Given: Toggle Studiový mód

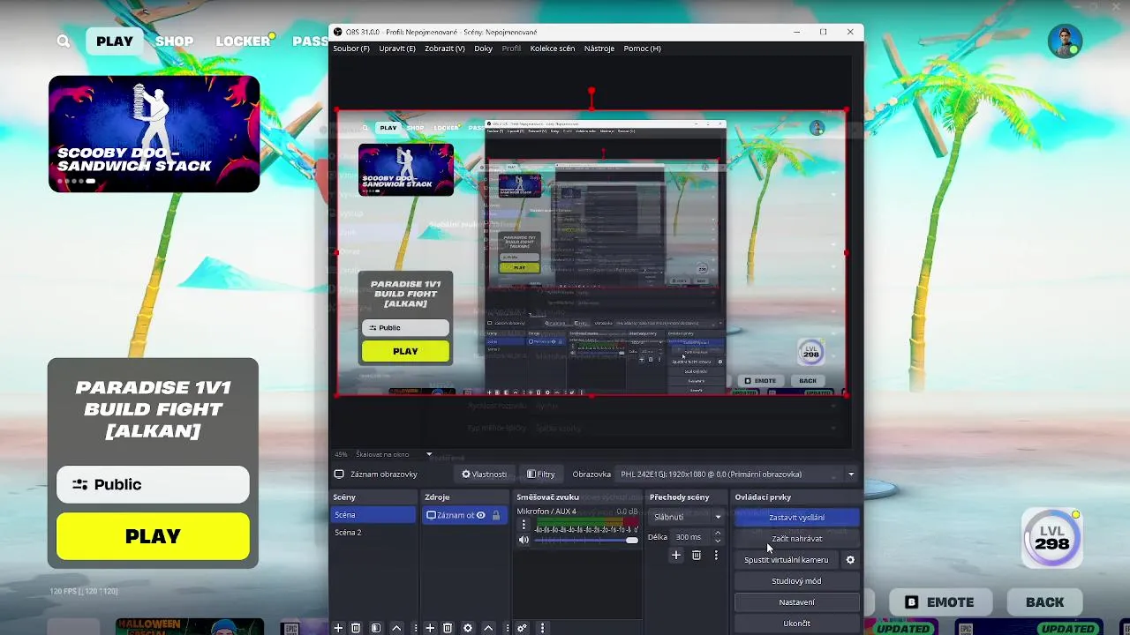Looking at the screenshot, I should pyautogui.click(x=796, y=581).
